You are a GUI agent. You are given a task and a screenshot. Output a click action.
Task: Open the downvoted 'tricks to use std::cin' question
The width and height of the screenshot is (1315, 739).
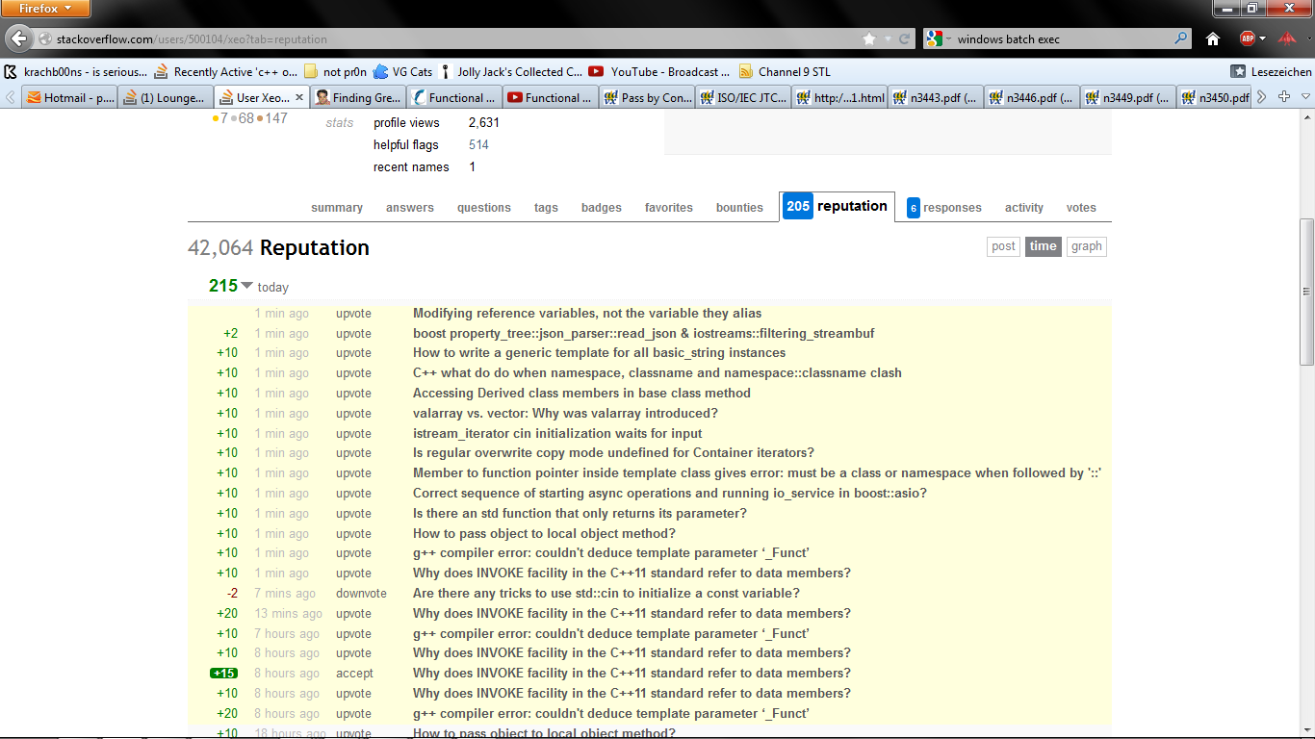pos(606,594)
